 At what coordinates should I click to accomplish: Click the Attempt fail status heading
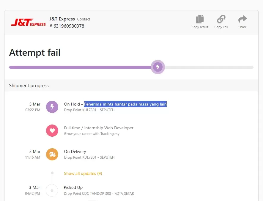(35, 52)
